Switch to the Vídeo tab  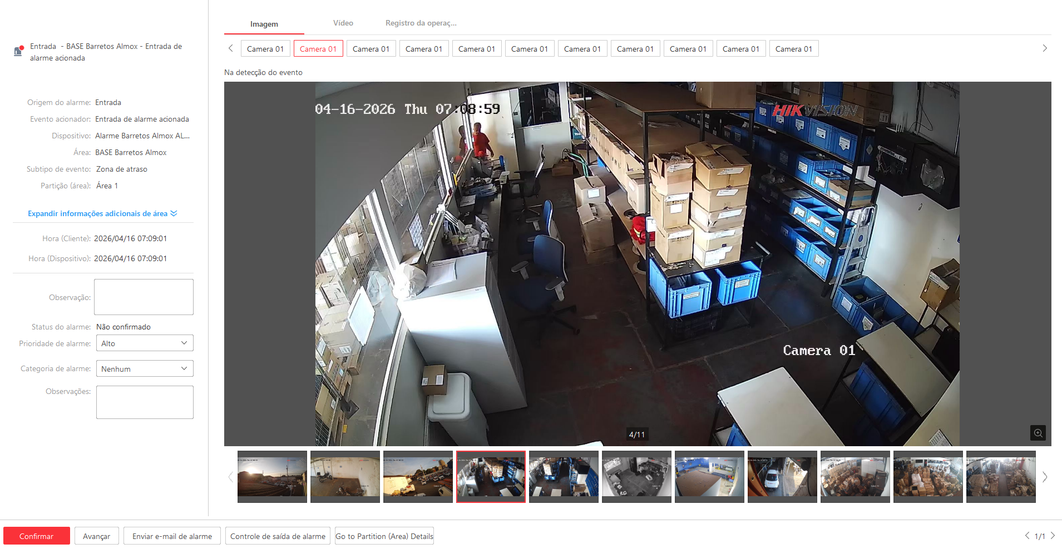(x=343, y=23)
